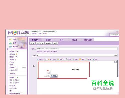The image size is (125, 98).
Task: Click the dragged PDF file icon
Action: pyautogui.click(x=49, y=72)
